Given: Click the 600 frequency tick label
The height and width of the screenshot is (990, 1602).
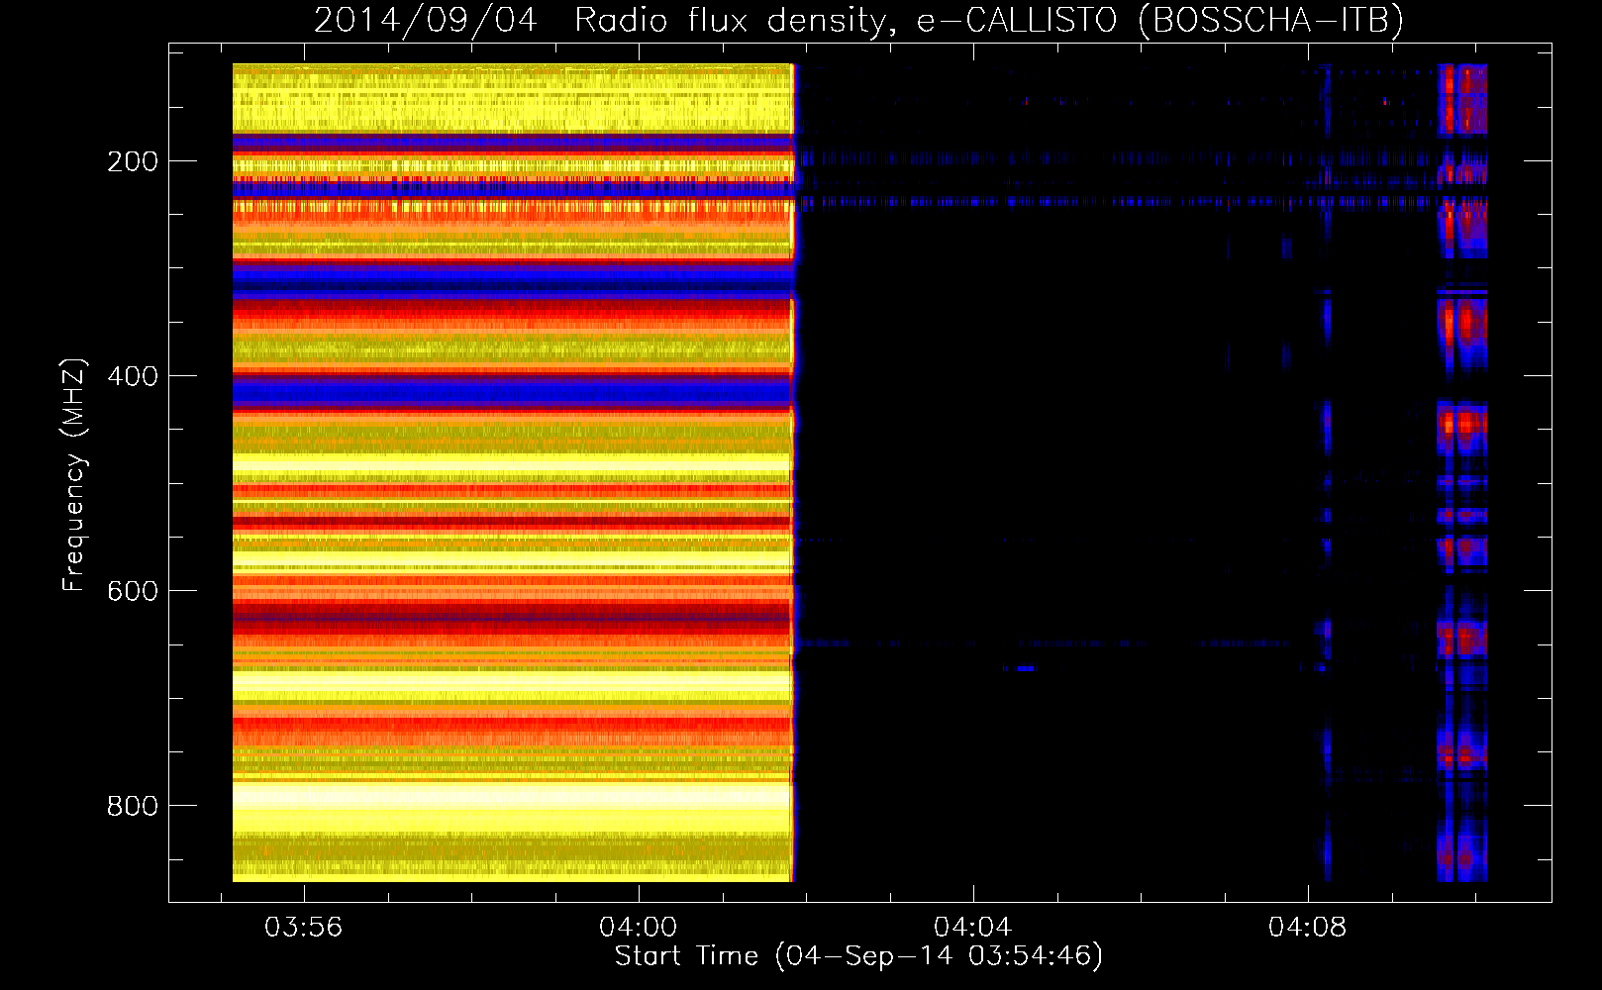Looking at the screenshot, I should pyautogui.click(x=133, y=591).
